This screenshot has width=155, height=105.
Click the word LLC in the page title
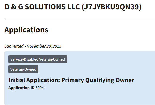point(74,7)
